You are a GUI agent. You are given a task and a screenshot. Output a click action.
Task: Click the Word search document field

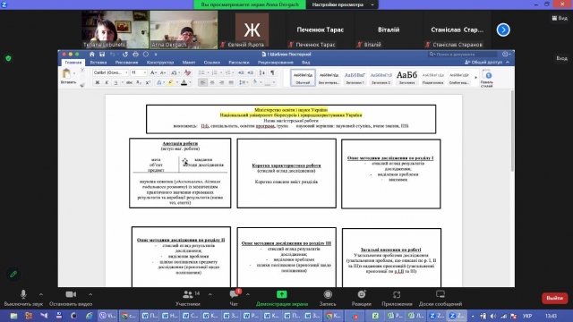pyautogui.click(x=464, y=54)
